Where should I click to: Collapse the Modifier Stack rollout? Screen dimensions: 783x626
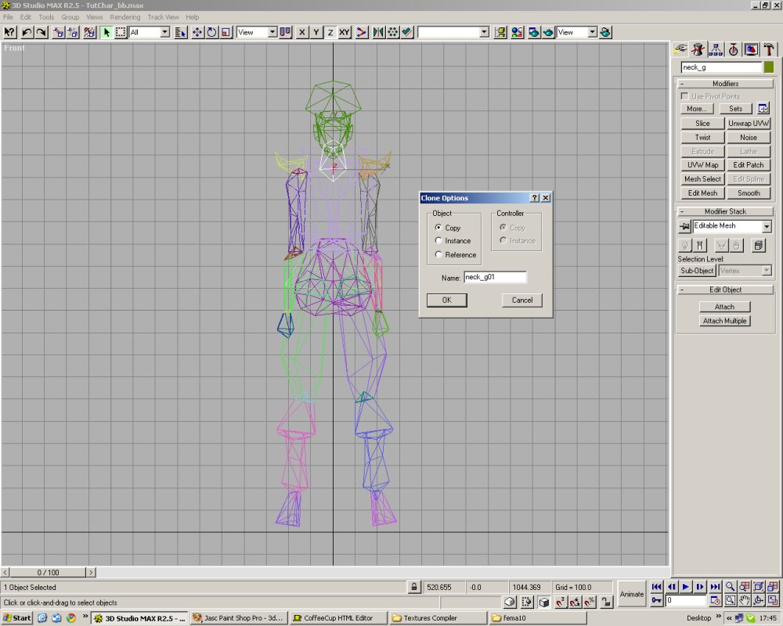click(725, 211)
